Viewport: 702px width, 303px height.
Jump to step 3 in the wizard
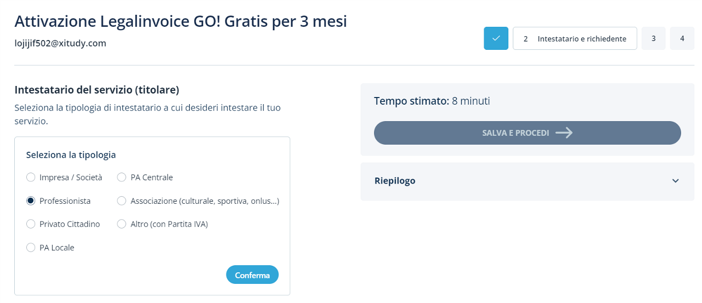point(654,39)
